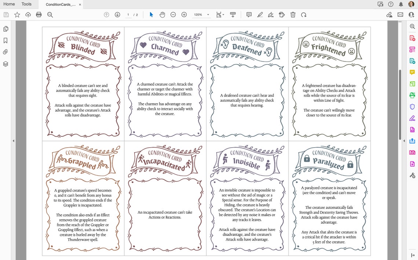Select the Hand tool

(x=162, y=15)
